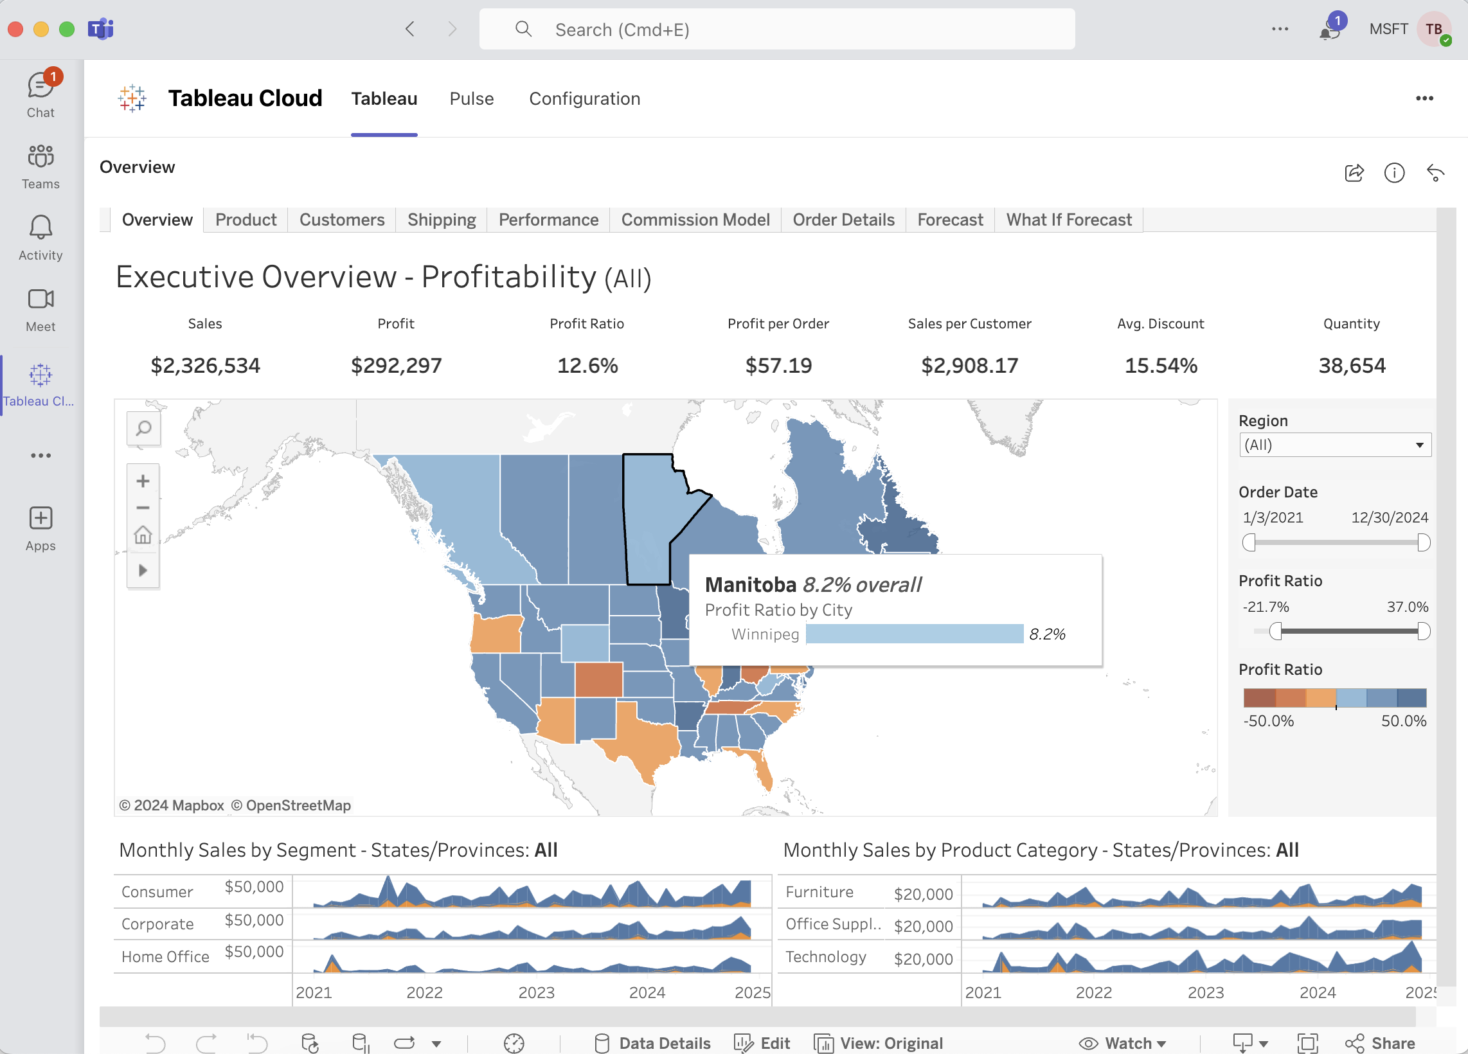This screenshot has height=1054, width=1468.
Task: Open the Chat sidebar icon
Action: [x=40, y=94]
